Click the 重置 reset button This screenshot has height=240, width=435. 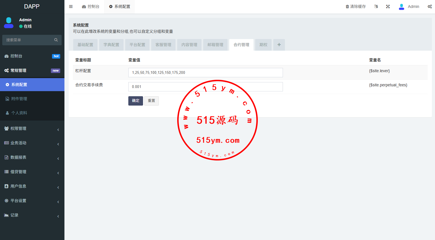coord(152,101)
